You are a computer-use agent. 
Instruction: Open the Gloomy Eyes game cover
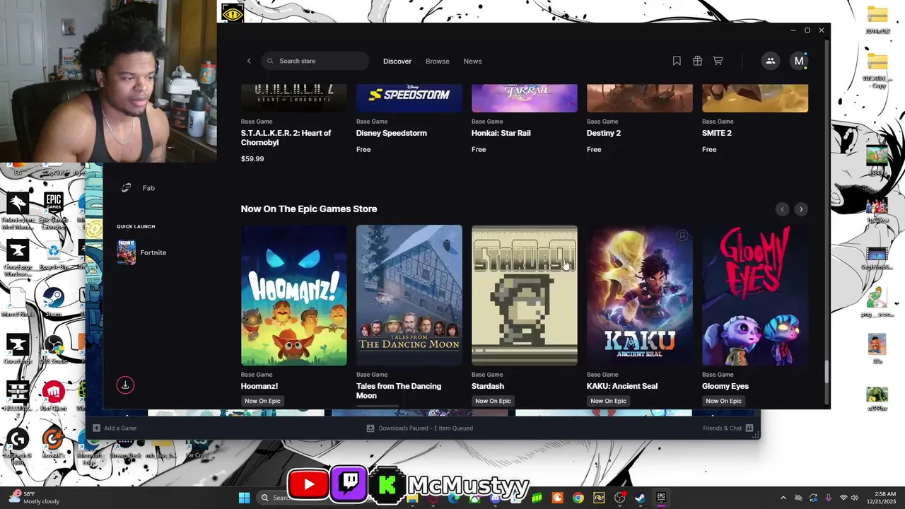click(755, 296)
